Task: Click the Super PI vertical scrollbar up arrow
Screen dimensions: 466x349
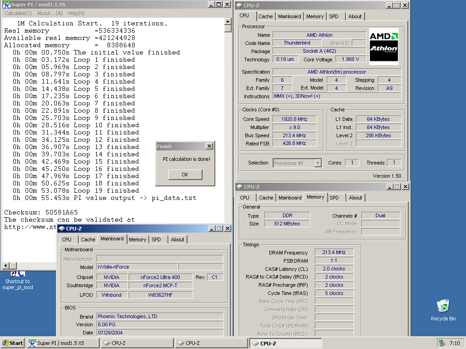Action: (x=228, y=21)
